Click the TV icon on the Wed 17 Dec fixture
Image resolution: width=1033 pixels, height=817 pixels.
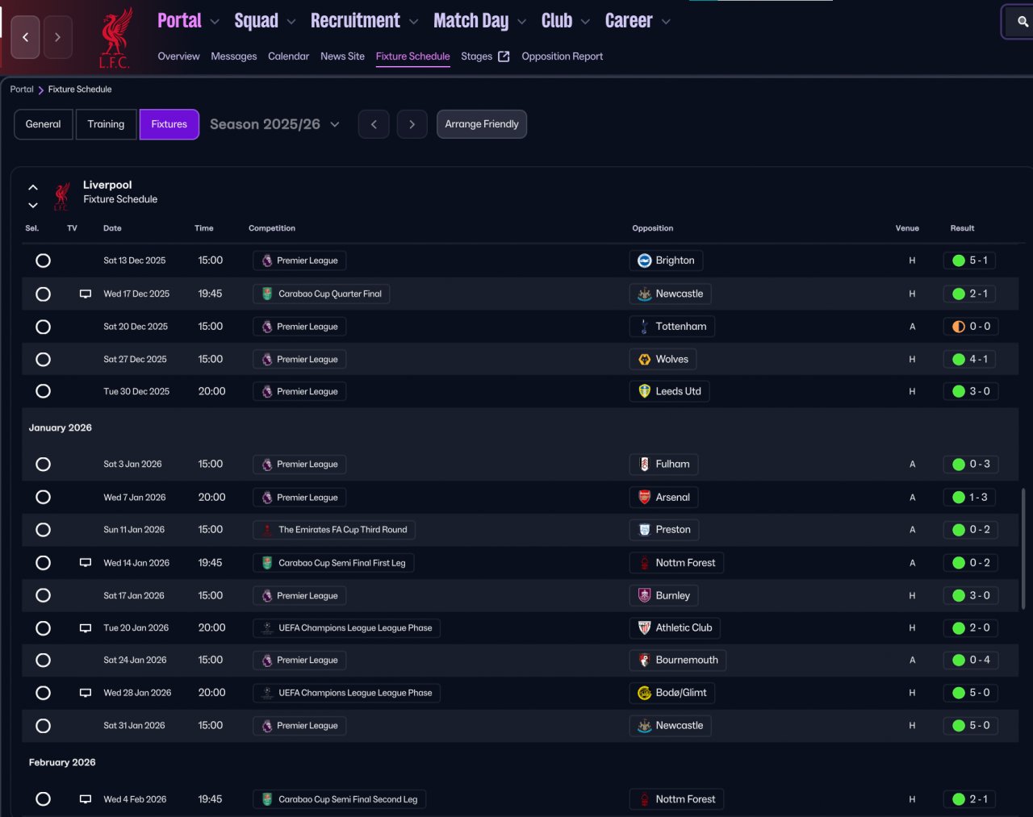(85, 294)
